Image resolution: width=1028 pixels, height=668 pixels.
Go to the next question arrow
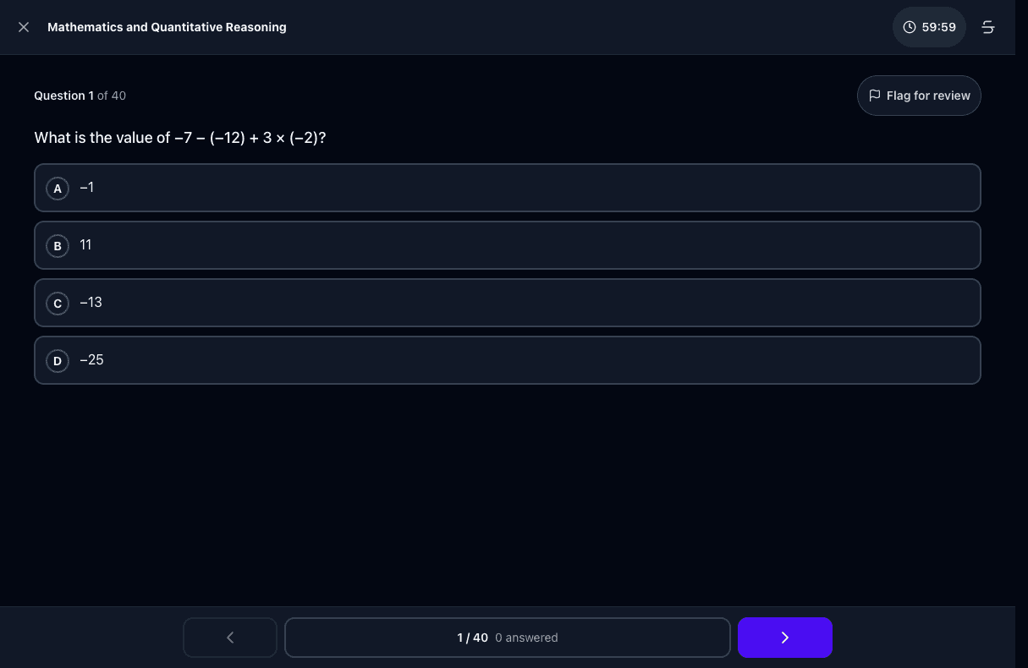[x=785, y=638]
